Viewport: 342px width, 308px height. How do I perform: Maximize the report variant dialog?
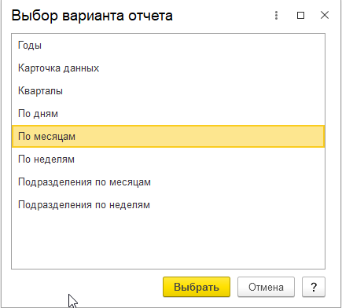[x=300, y=16]
